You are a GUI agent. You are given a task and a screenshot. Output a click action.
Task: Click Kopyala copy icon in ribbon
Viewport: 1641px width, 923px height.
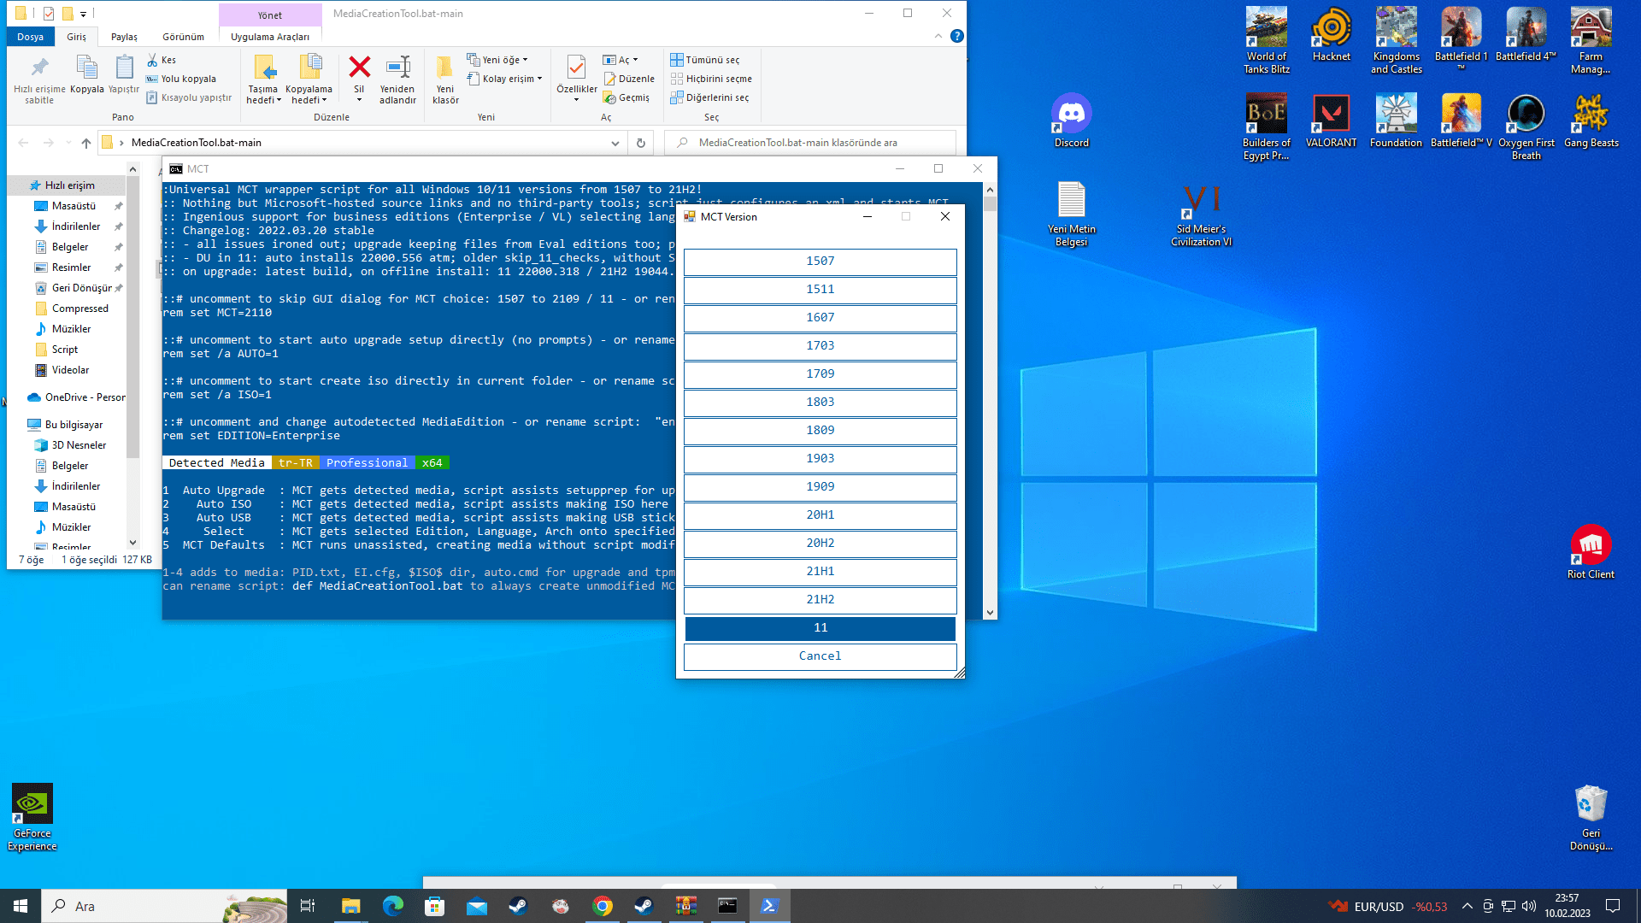click(x=86, y=74)
